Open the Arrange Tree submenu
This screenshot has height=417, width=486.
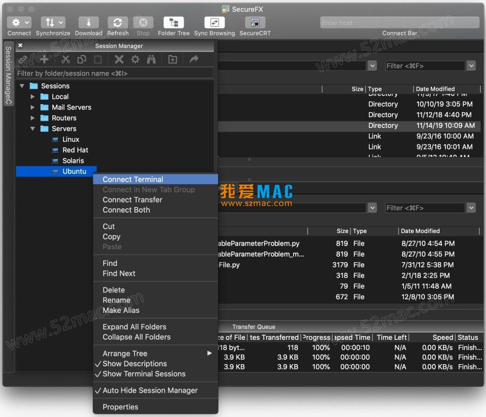click(x=156, y=353)
